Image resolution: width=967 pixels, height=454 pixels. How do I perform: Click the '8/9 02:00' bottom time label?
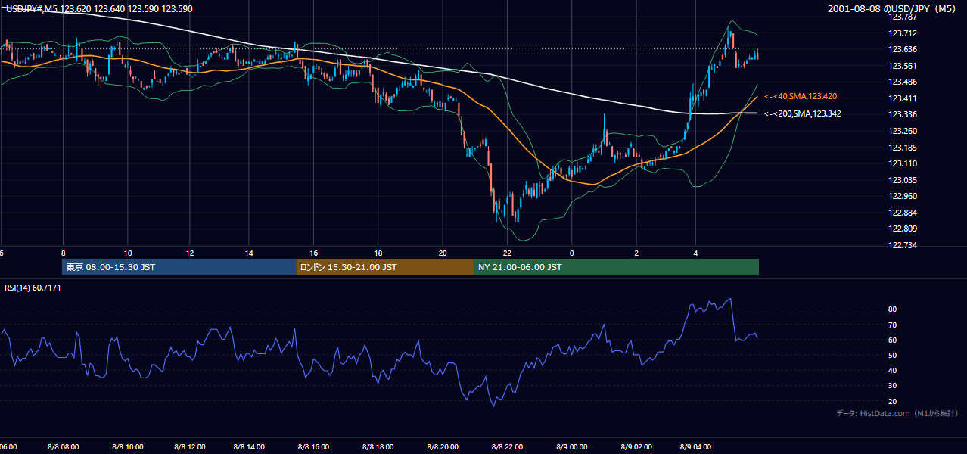click(x=635, y=447)
